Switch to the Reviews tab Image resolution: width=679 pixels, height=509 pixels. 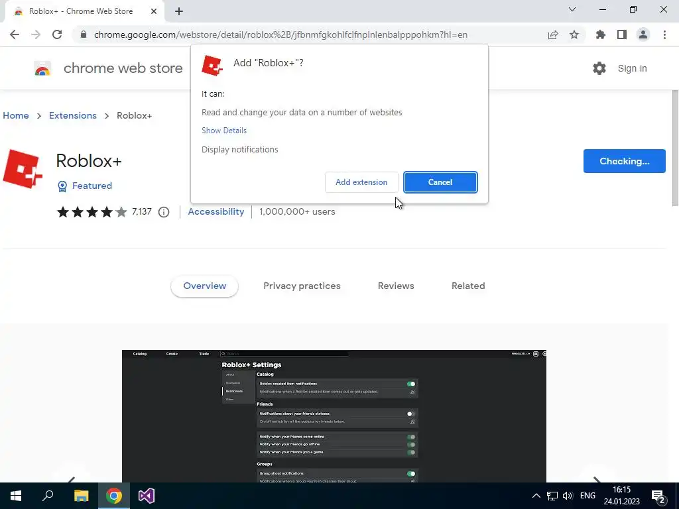click(396, 286)
